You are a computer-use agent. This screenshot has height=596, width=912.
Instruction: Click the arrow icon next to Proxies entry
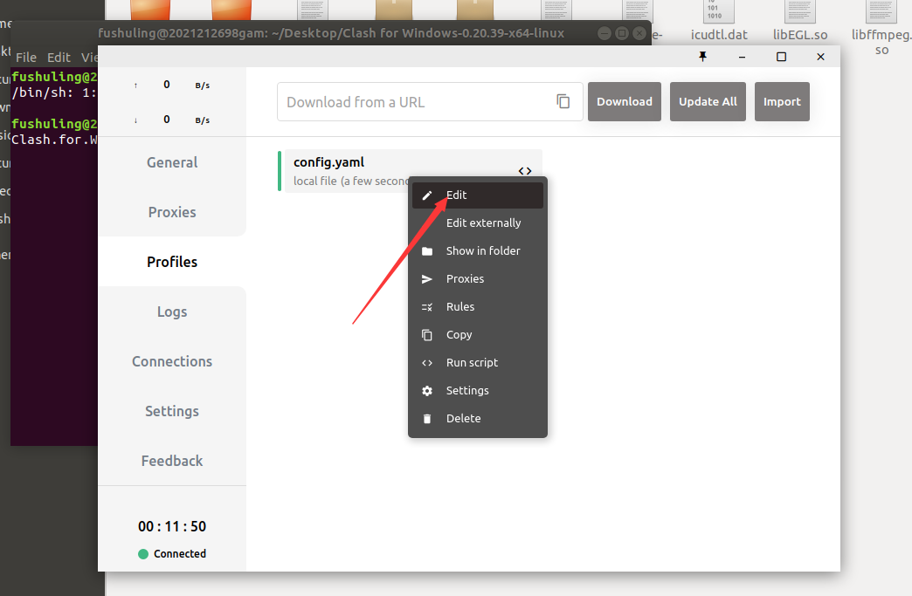(427, 279)
